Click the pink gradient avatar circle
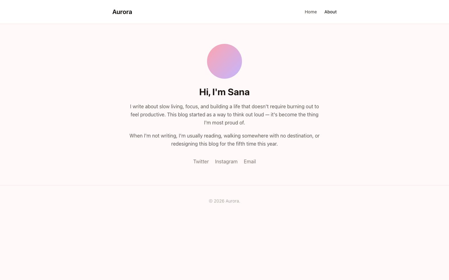Image resolution: width=449 pixels, height=280 pixels. tap(224, 61)
